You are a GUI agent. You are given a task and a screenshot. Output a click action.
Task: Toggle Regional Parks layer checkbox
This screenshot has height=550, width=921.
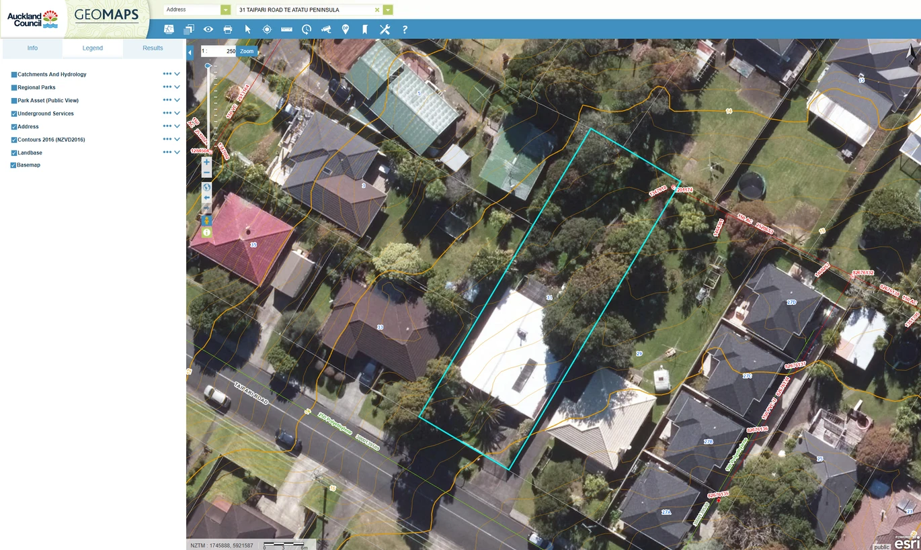coord(14,87)
